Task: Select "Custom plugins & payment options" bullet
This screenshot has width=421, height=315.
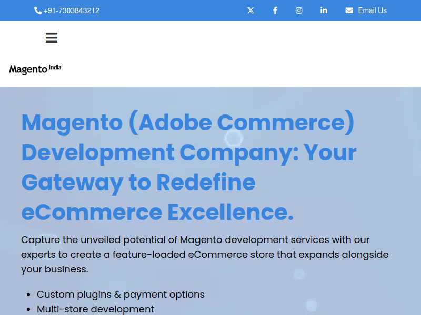Action: [x=121, y=295]
